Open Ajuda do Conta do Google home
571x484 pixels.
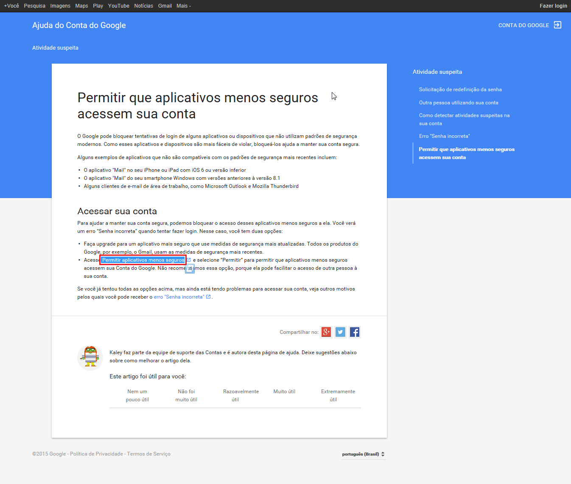79,25
